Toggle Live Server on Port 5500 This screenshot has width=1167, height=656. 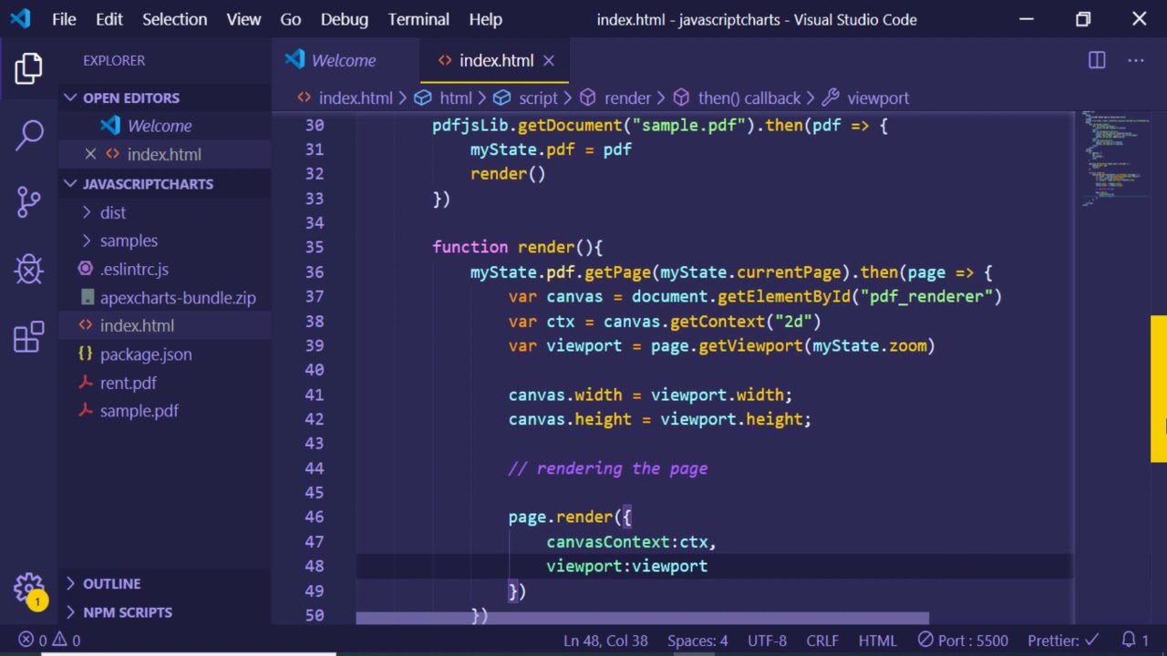[963, 641]
